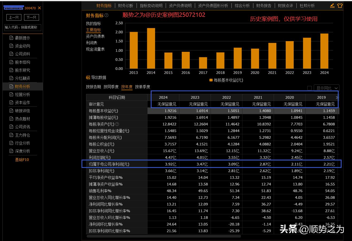352x241 pixels.
Task: Switch to the 财务诊断 tab
Action: (x=125, y=5)
